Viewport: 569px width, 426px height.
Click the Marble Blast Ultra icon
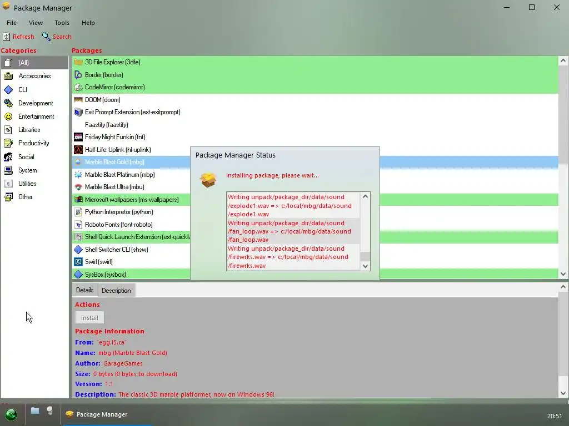click(78, 187)
